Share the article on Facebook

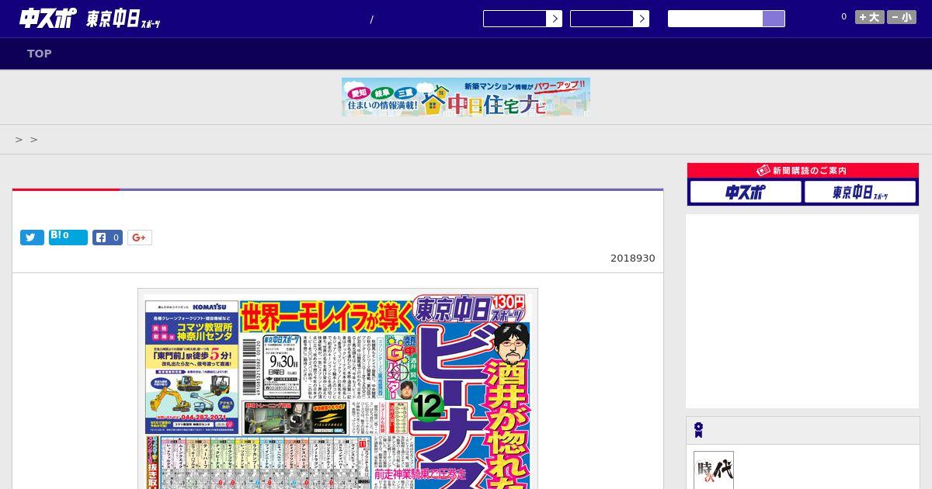tap(108, 238)
